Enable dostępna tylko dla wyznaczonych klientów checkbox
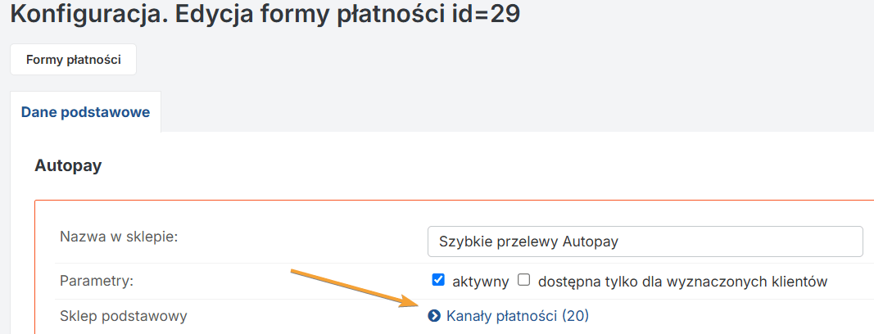Image resolution: width=874 pixels, height=334 pixels. click(x=523, y=280)
